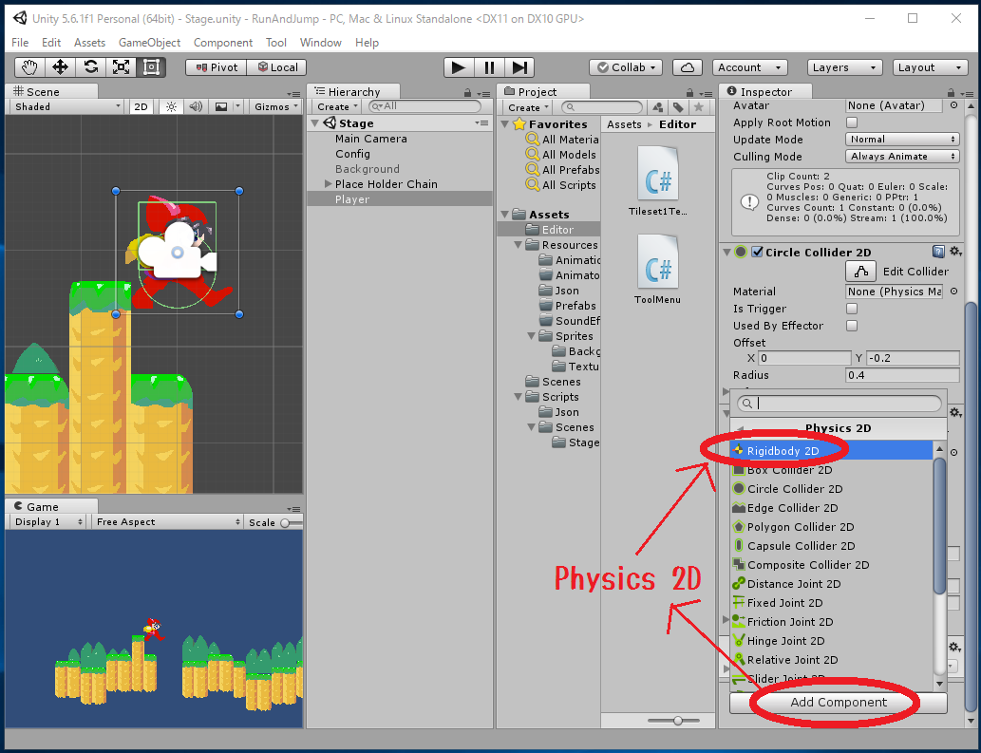Open Collab dropdown
This screenshot has width=981, height=753.
click(x=626, y=66)
